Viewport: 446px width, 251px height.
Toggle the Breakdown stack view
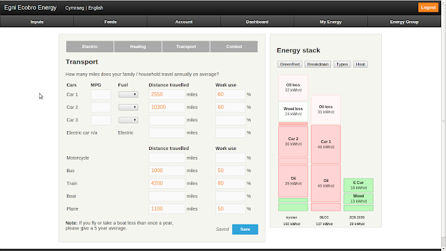(x=318, y=64)
